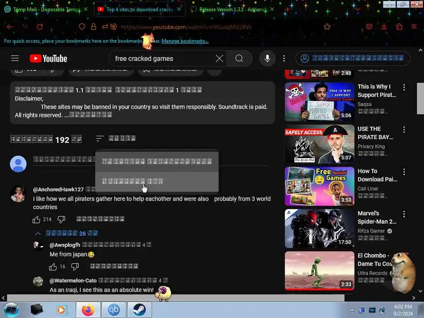Open the extensions puzzle icon

click(x=399, y=26)
